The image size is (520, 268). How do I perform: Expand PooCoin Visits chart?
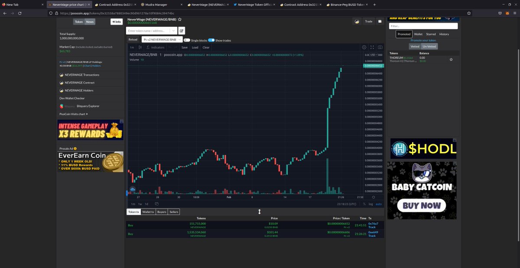[x=74, y=114]
